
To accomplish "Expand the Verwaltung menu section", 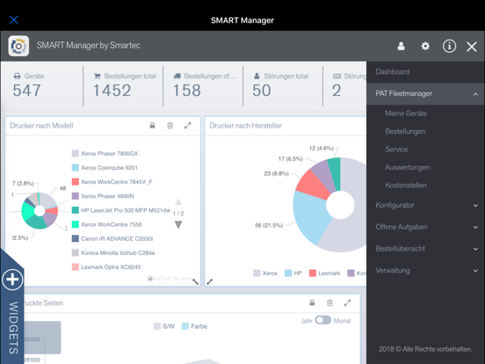I will [x=425, y=271].
